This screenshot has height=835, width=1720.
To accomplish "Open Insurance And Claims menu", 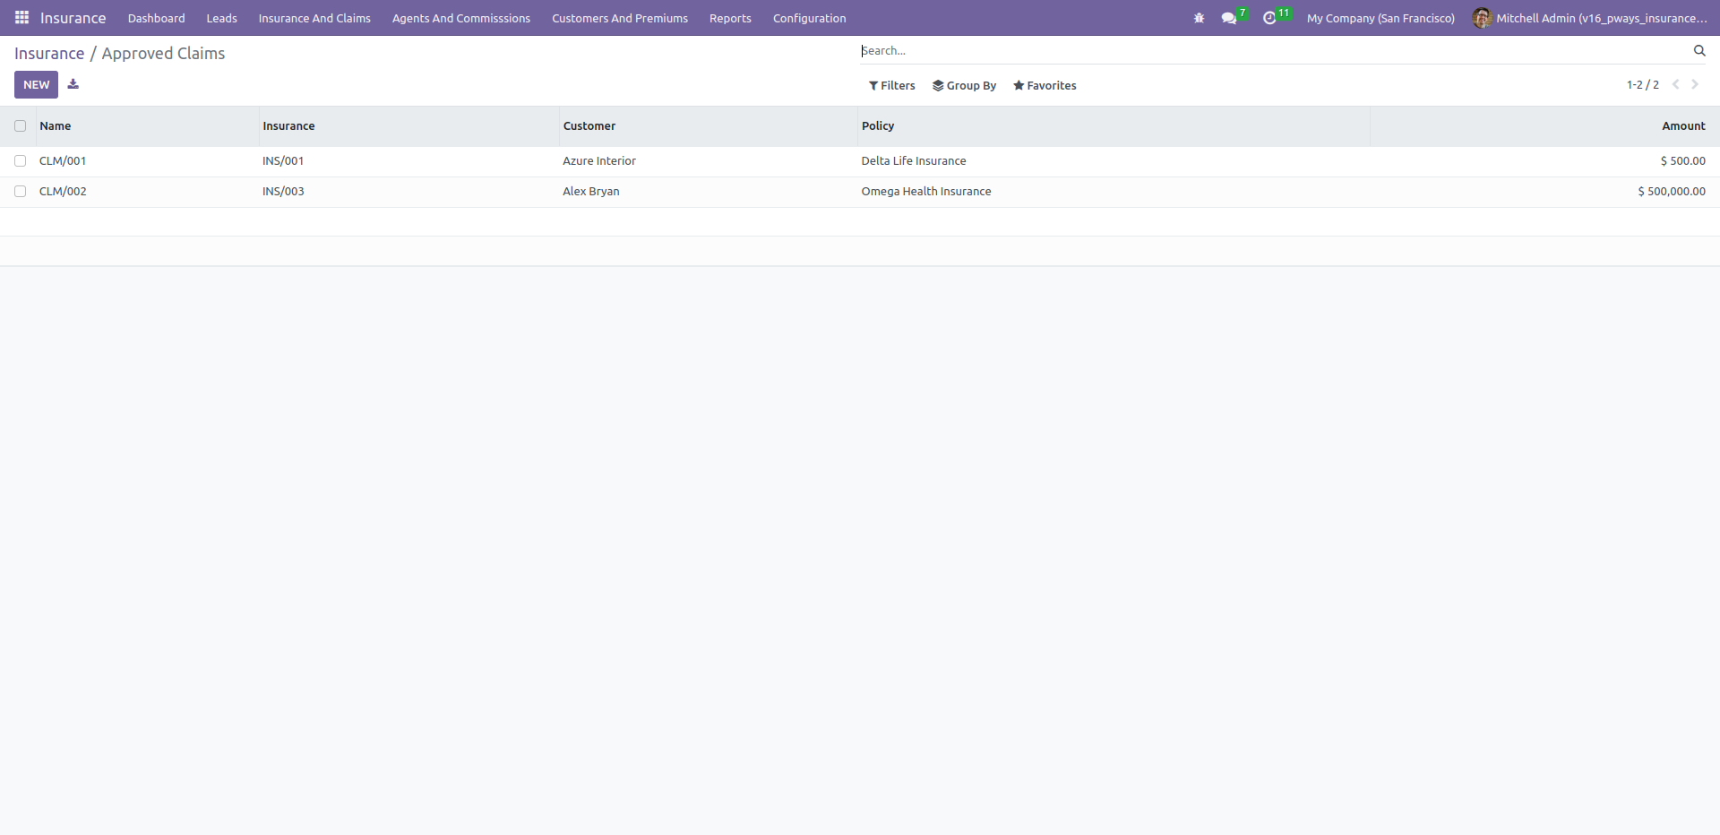I will point(314,18).
